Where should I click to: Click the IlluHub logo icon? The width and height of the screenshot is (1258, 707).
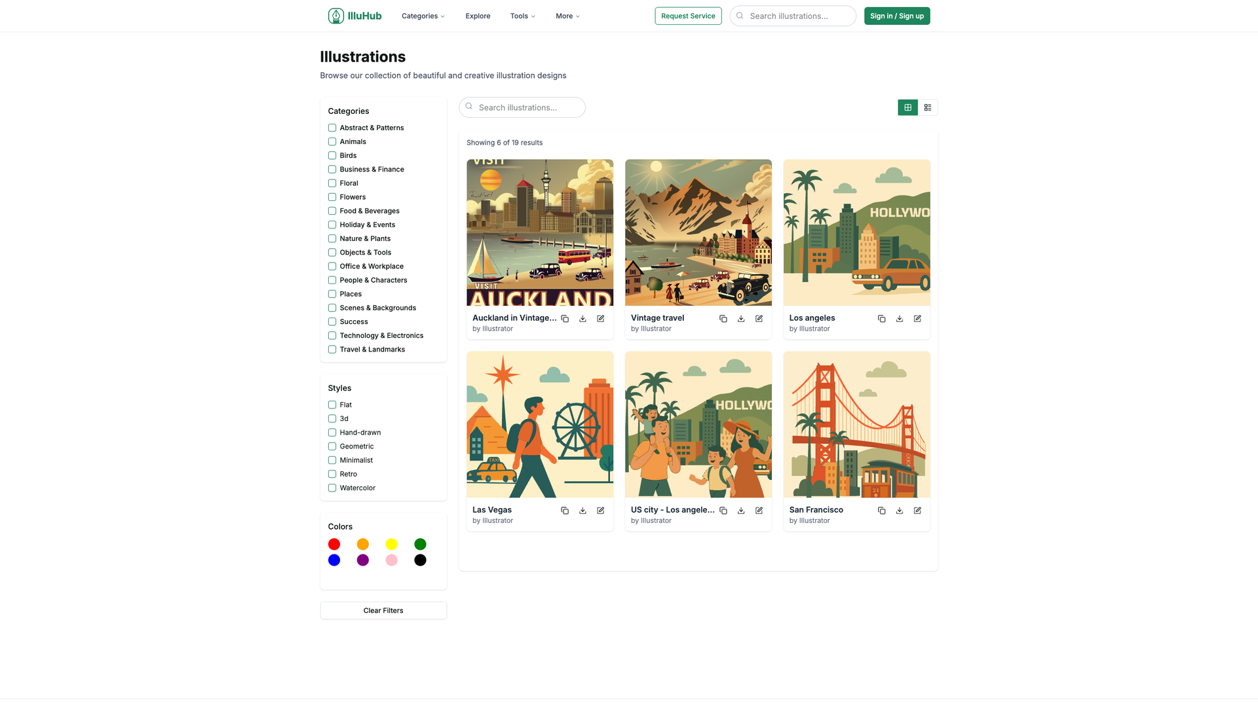(x=335, y=15)
